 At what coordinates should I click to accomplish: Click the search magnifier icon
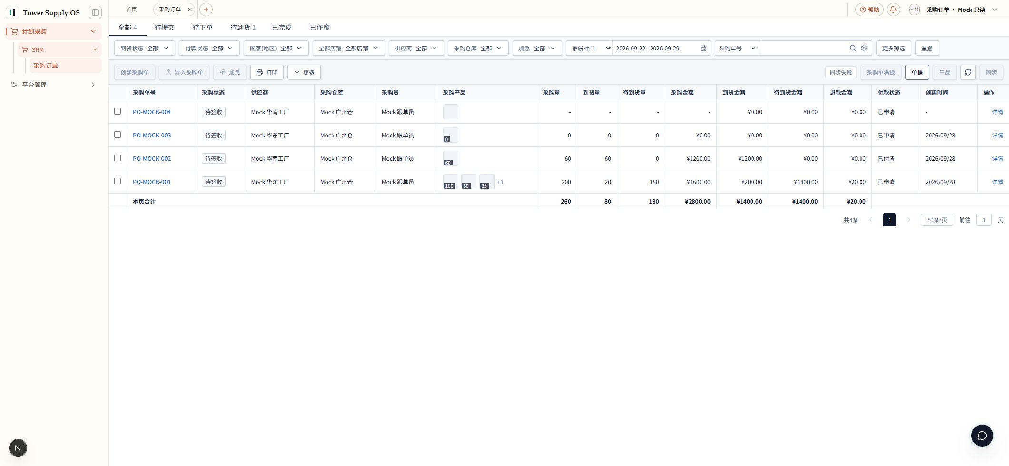pos(853,48)
